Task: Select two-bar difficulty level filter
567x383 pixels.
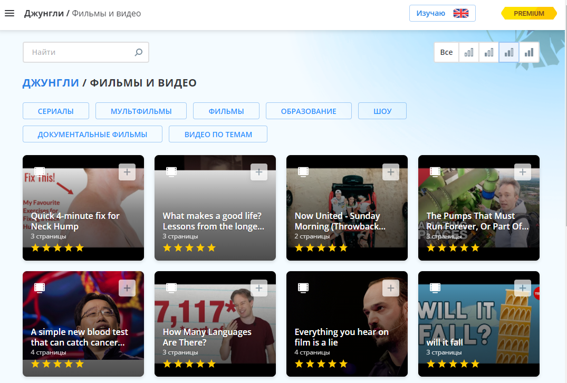Action: (489, 52)
